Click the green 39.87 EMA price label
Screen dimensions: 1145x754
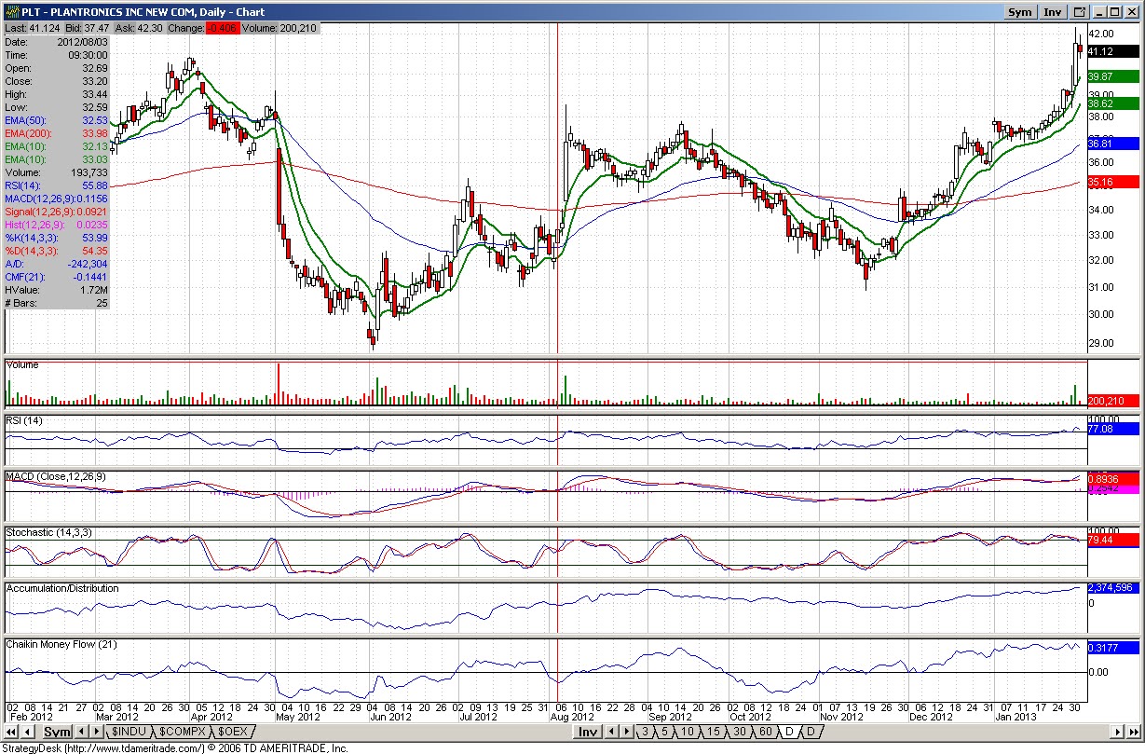1112,76
